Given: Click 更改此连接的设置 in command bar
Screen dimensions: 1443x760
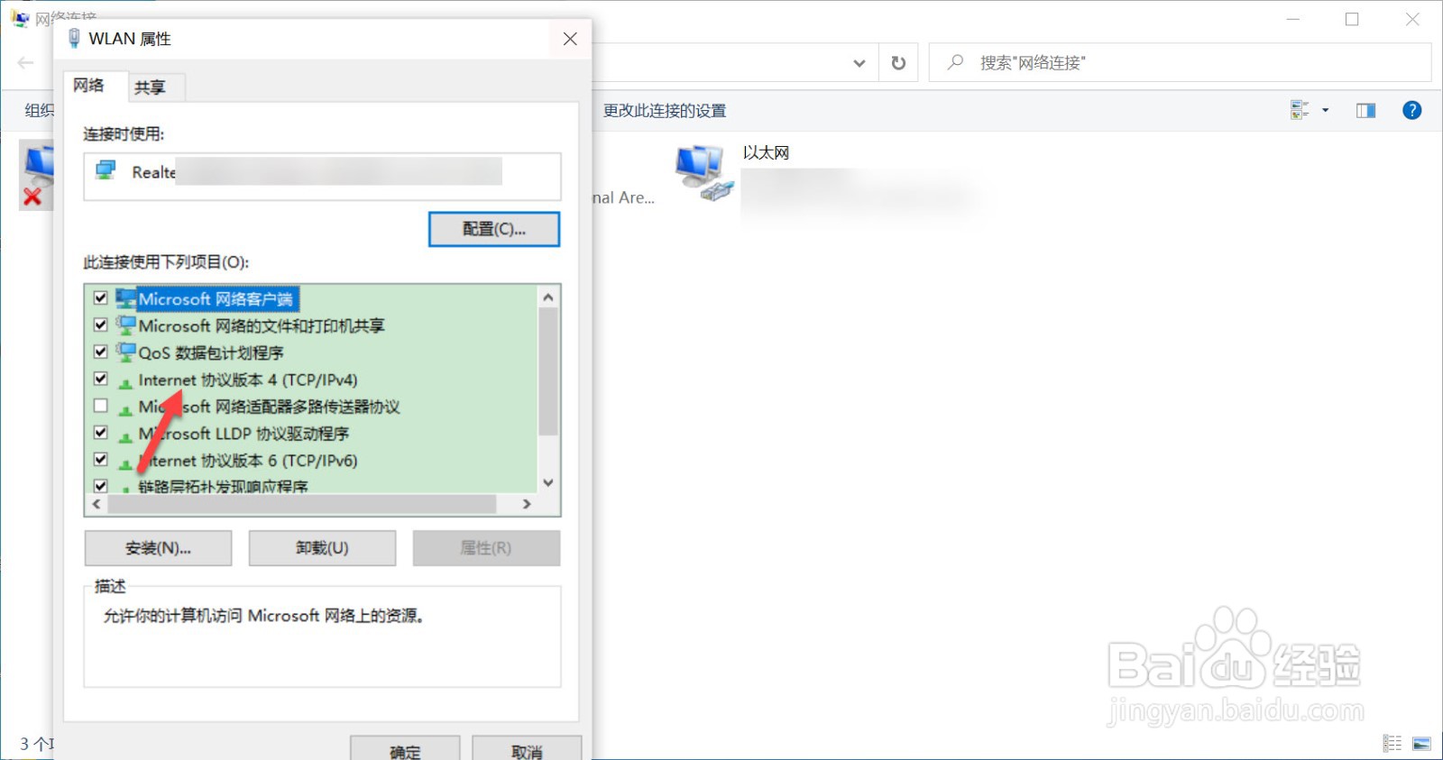Looking at the screenshot, I should 665,111.
